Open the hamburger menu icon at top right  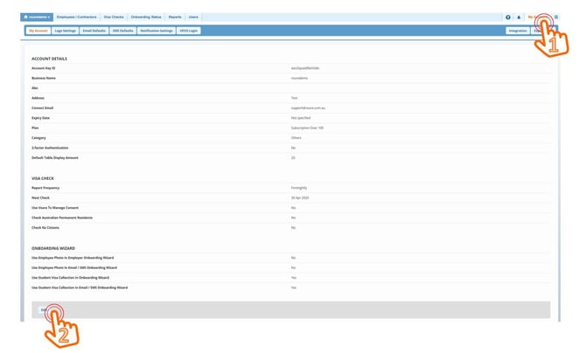(x=556, y=17)
